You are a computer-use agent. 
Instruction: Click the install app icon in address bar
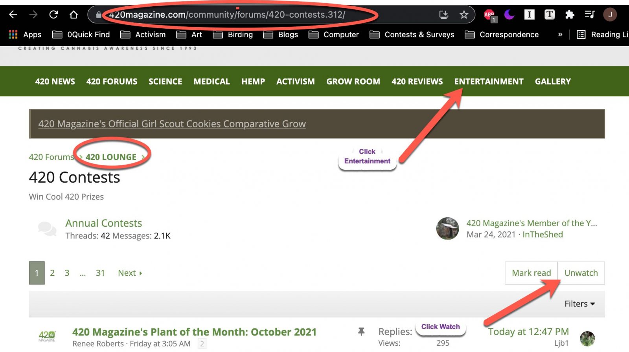tap(444, 15)
